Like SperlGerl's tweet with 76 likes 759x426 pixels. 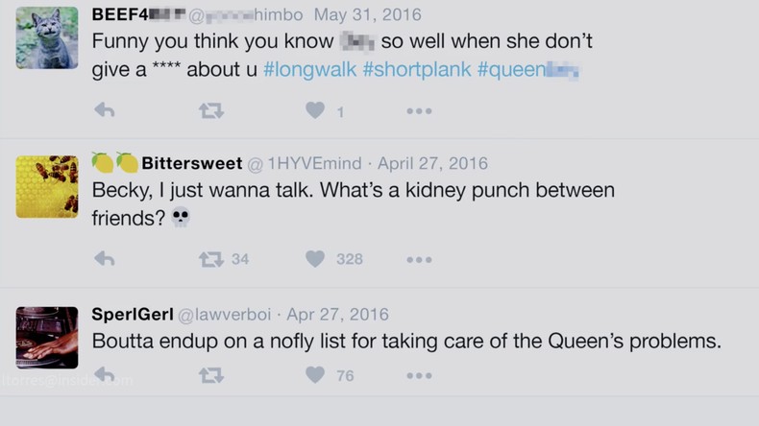[x=315, y=375]
